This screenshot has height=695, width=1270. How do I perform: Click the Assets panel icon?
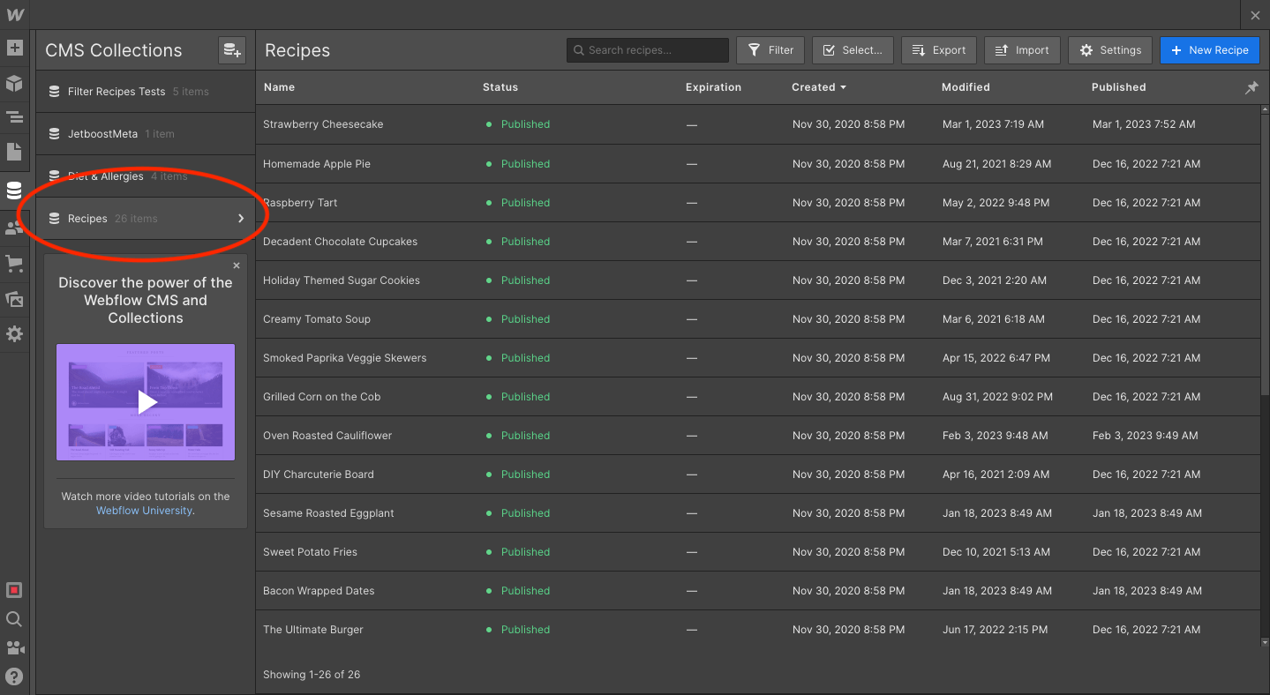pos(14,299)
